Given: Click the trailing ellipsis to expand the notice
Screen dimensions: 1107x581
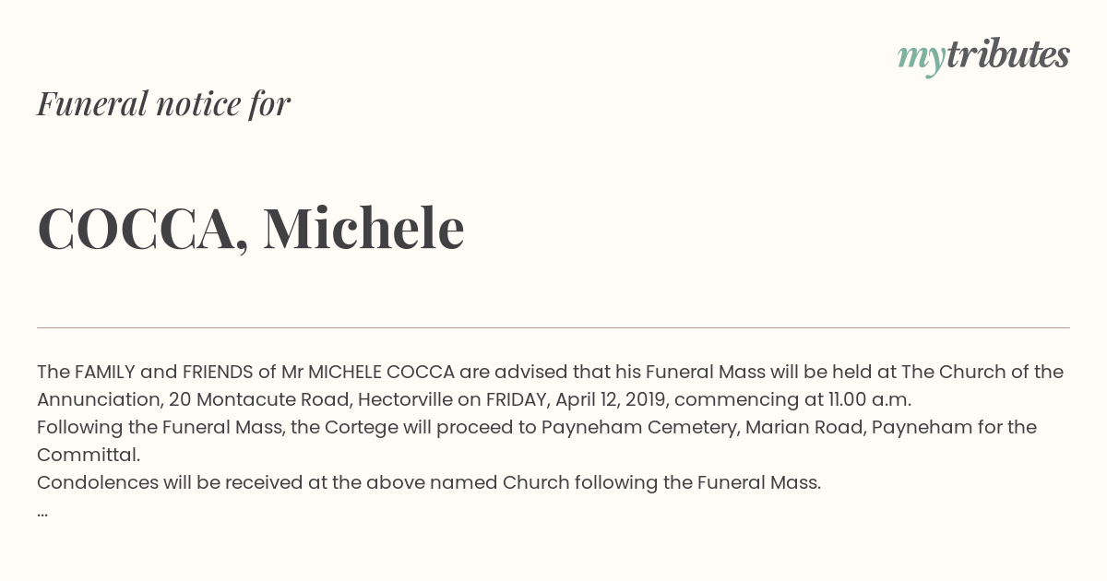Looking at the screenshot, I should (x=42, y=511).
